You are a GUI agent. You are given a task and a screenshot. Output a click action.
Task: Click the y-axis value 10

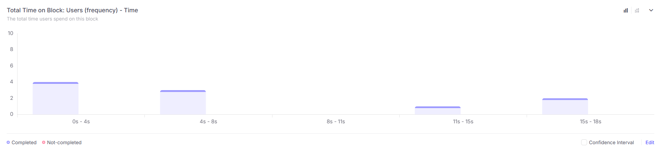[10, 33]
